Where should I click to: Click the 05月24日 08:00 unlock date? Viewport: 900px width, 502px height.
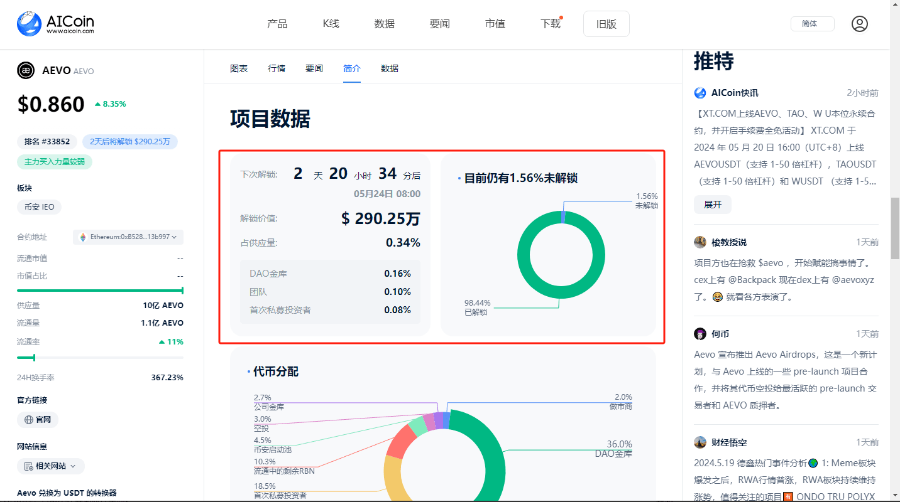coord(387,194)
